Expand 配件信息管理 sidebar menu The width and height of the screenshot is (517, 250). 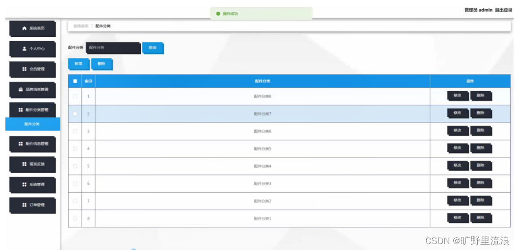click(33, 144)
